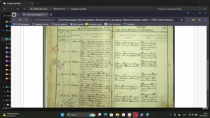Screen dimensions: 210x118
Task: Open the Мессенджер bookmark
Action: coord(77,24)
